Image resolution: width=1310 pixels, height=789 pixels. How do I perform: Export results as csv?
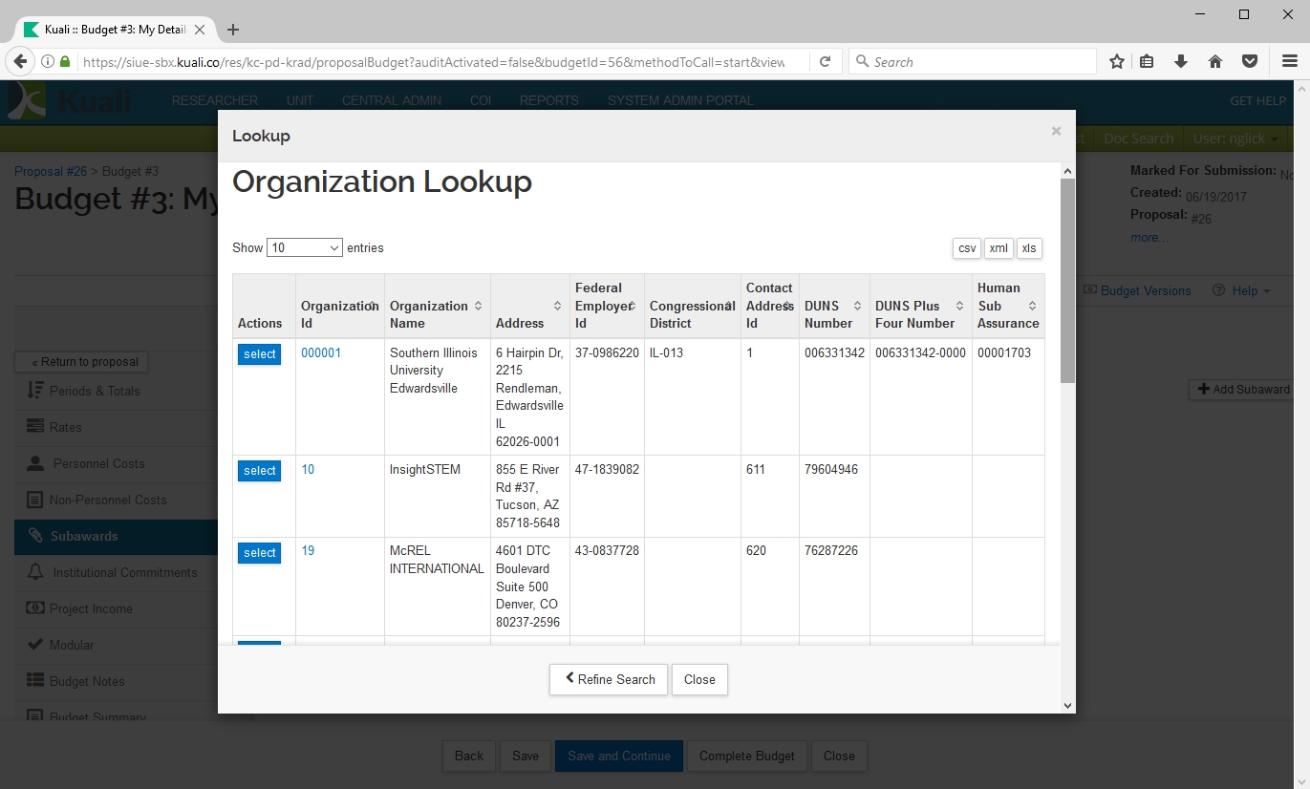pos(967,248)
